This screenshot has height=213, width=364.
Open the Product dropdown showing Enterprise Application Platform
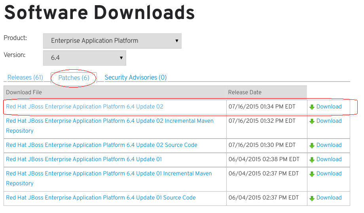click(112, 41)
